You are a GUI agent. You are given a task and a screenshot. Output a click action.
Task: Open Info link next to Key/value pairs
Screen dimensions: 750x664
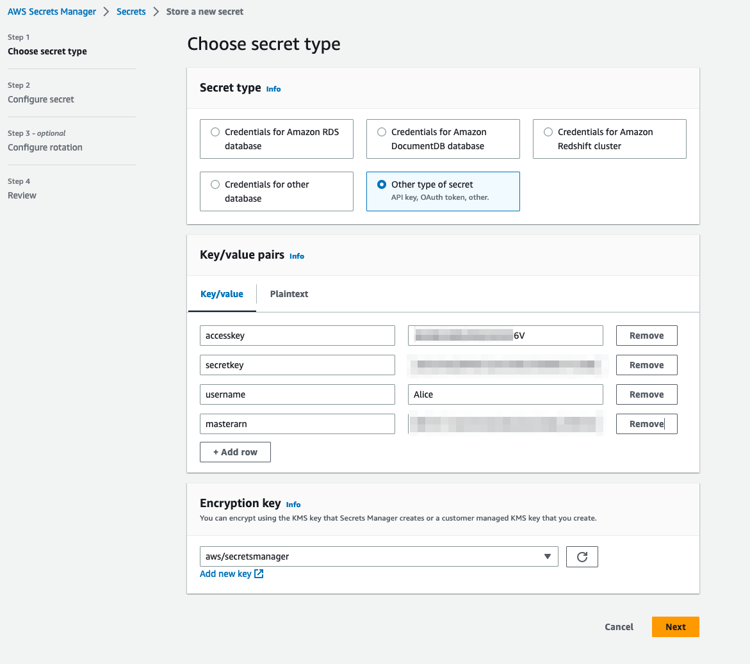pyautogui.click(x=297, y=256)
